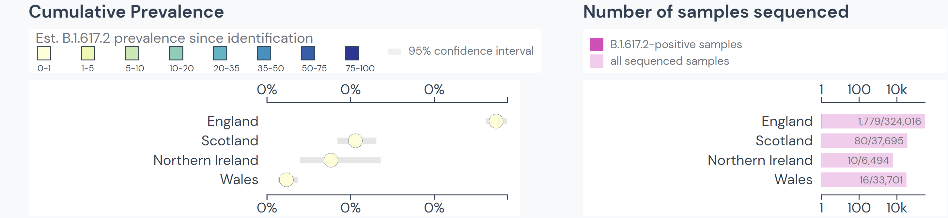
Task: Click the England bar showing 1,779/324,016
Action: coord(873,121)
